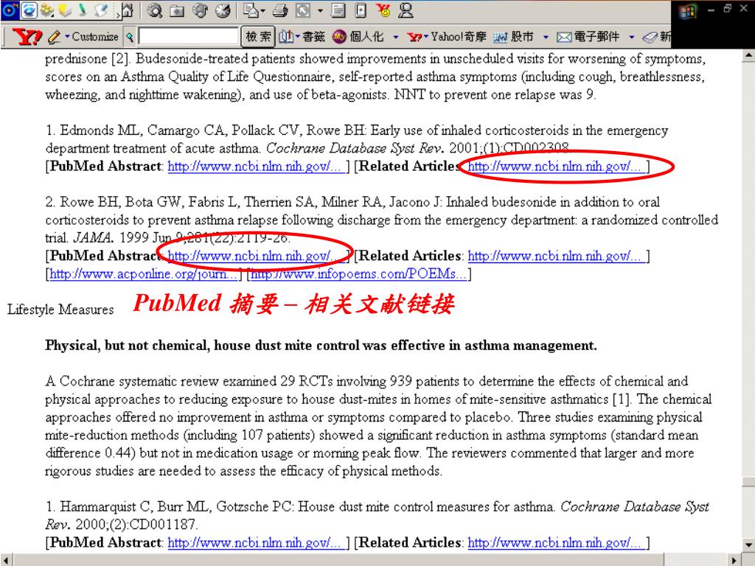Click the bold 'Physical, but not chemical' heading
Image resolution: width=755 pixels, height=566 pixels.
(x=321, y=346)
